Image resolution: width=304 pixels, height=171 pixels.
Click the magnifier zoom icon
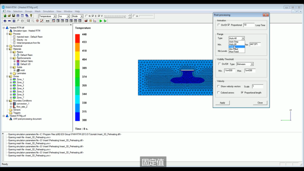click(x=33, y=21)
